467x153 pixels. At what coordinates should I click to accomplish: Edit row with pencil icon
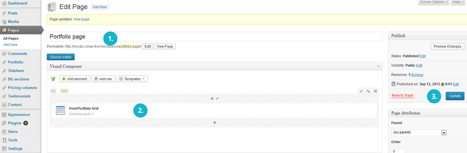tap(361, 91)
